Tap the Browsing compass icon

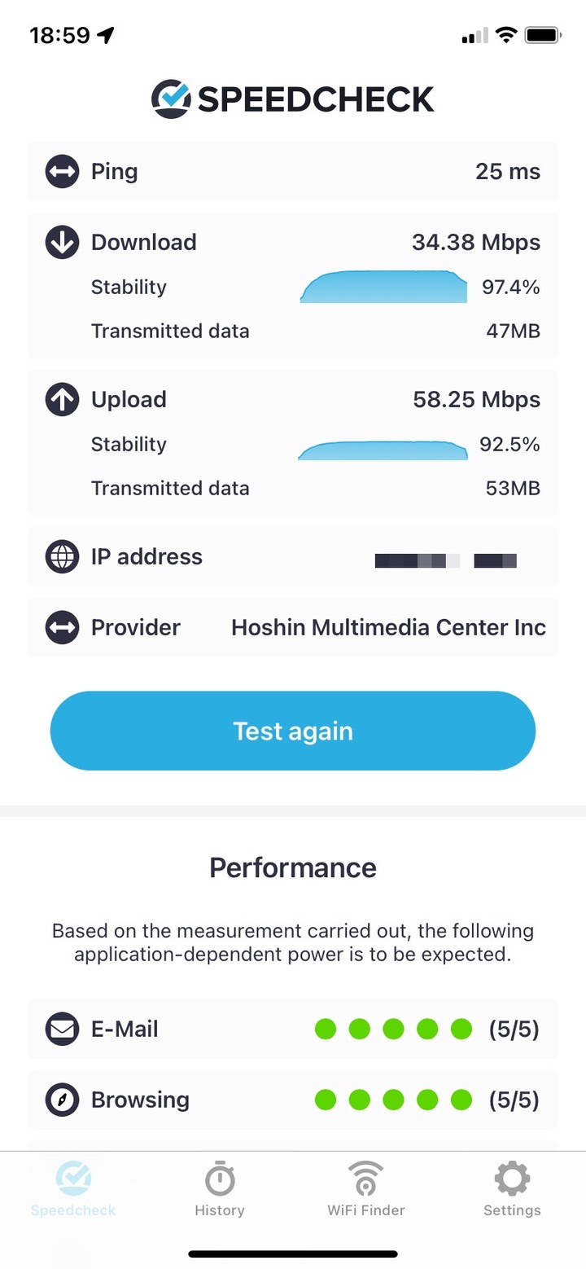pos(62,1100)
